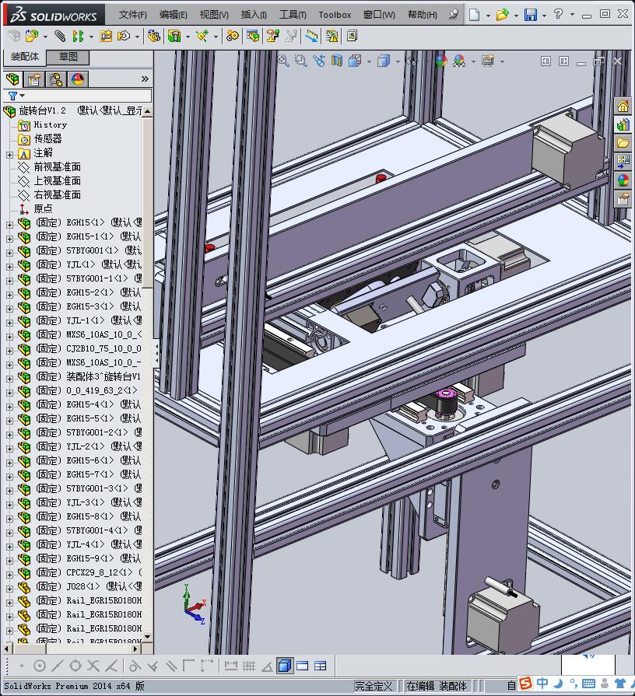Image resolution: width=635 pixels, height=696 pixels.
Task: Click the New document icon
Action: point(474,15)
